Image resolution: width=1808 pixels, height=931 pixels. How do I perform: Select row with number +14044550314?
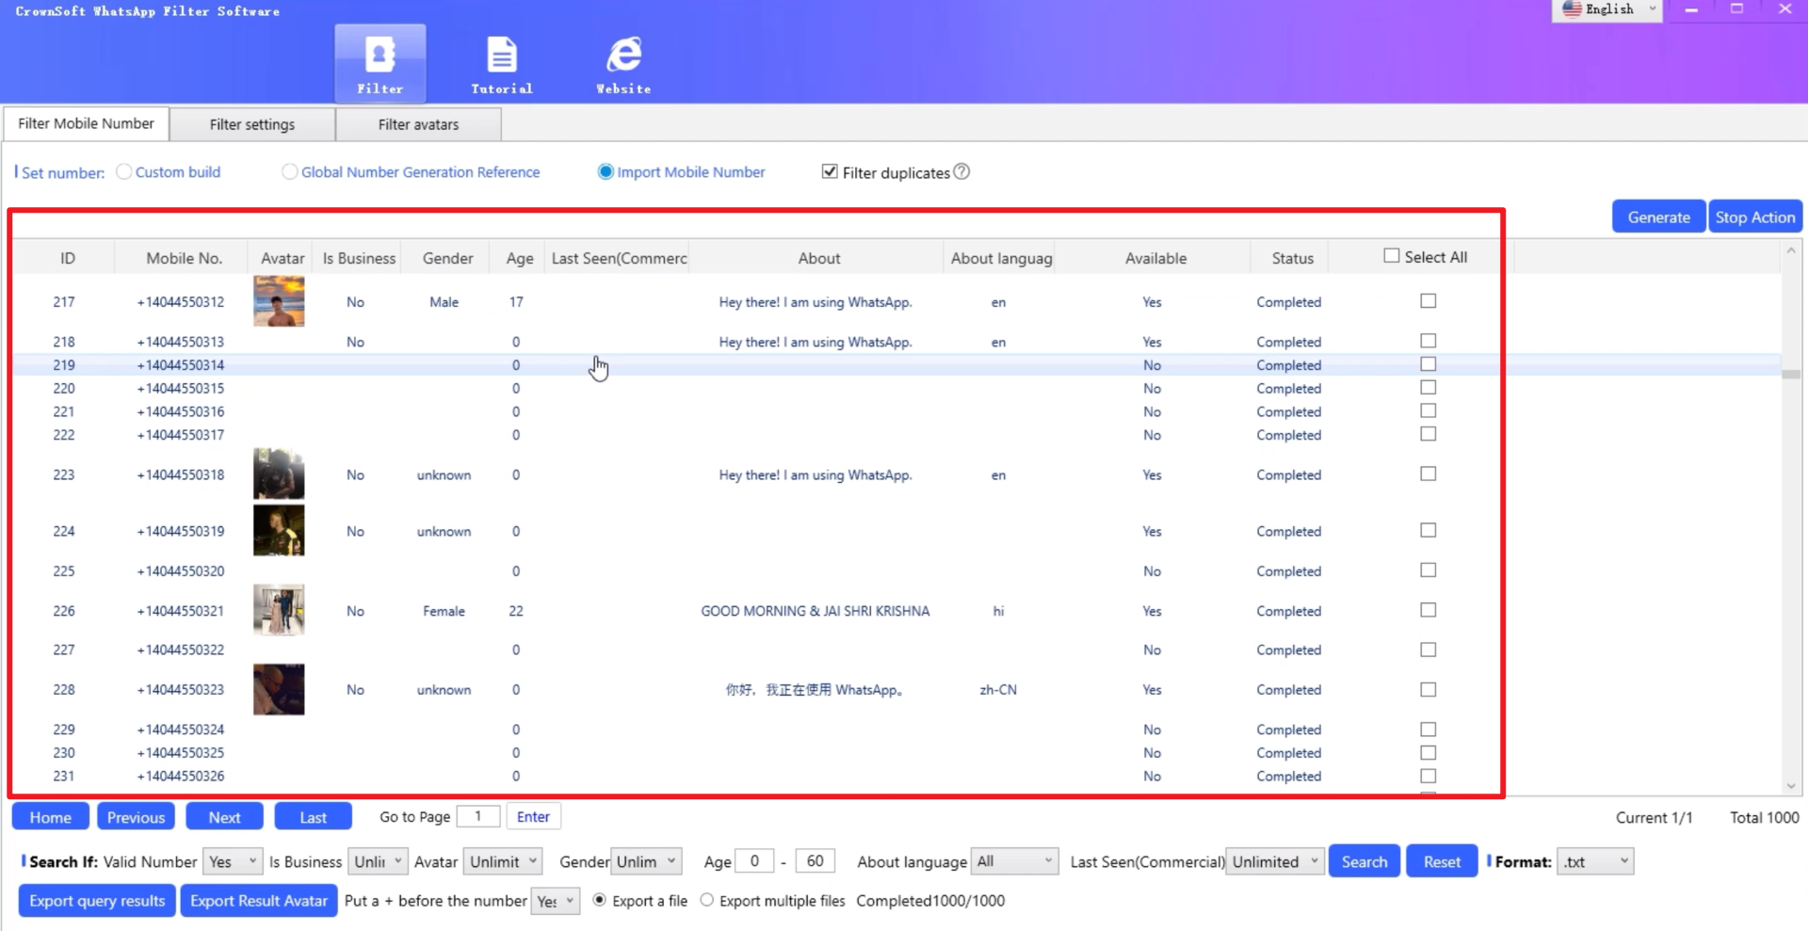896,365
